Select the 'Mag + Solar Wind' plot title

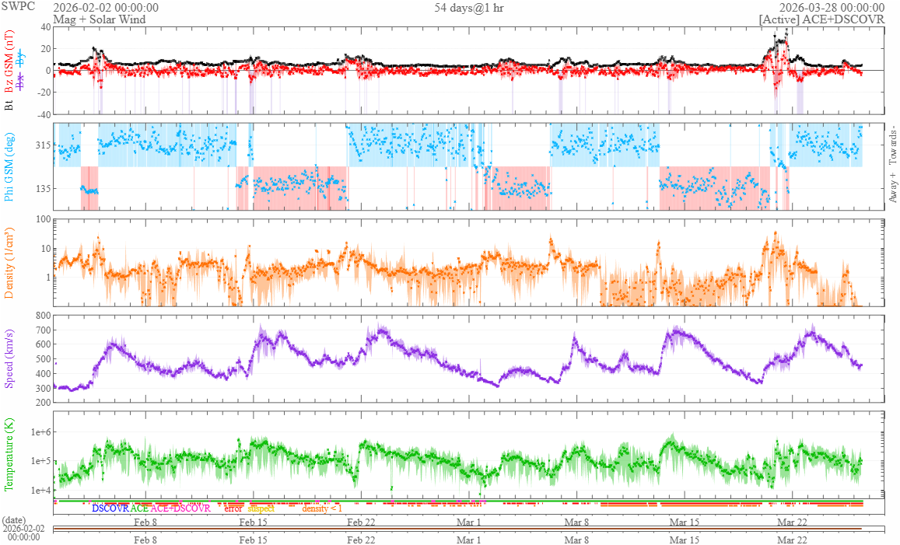point(100,19)
